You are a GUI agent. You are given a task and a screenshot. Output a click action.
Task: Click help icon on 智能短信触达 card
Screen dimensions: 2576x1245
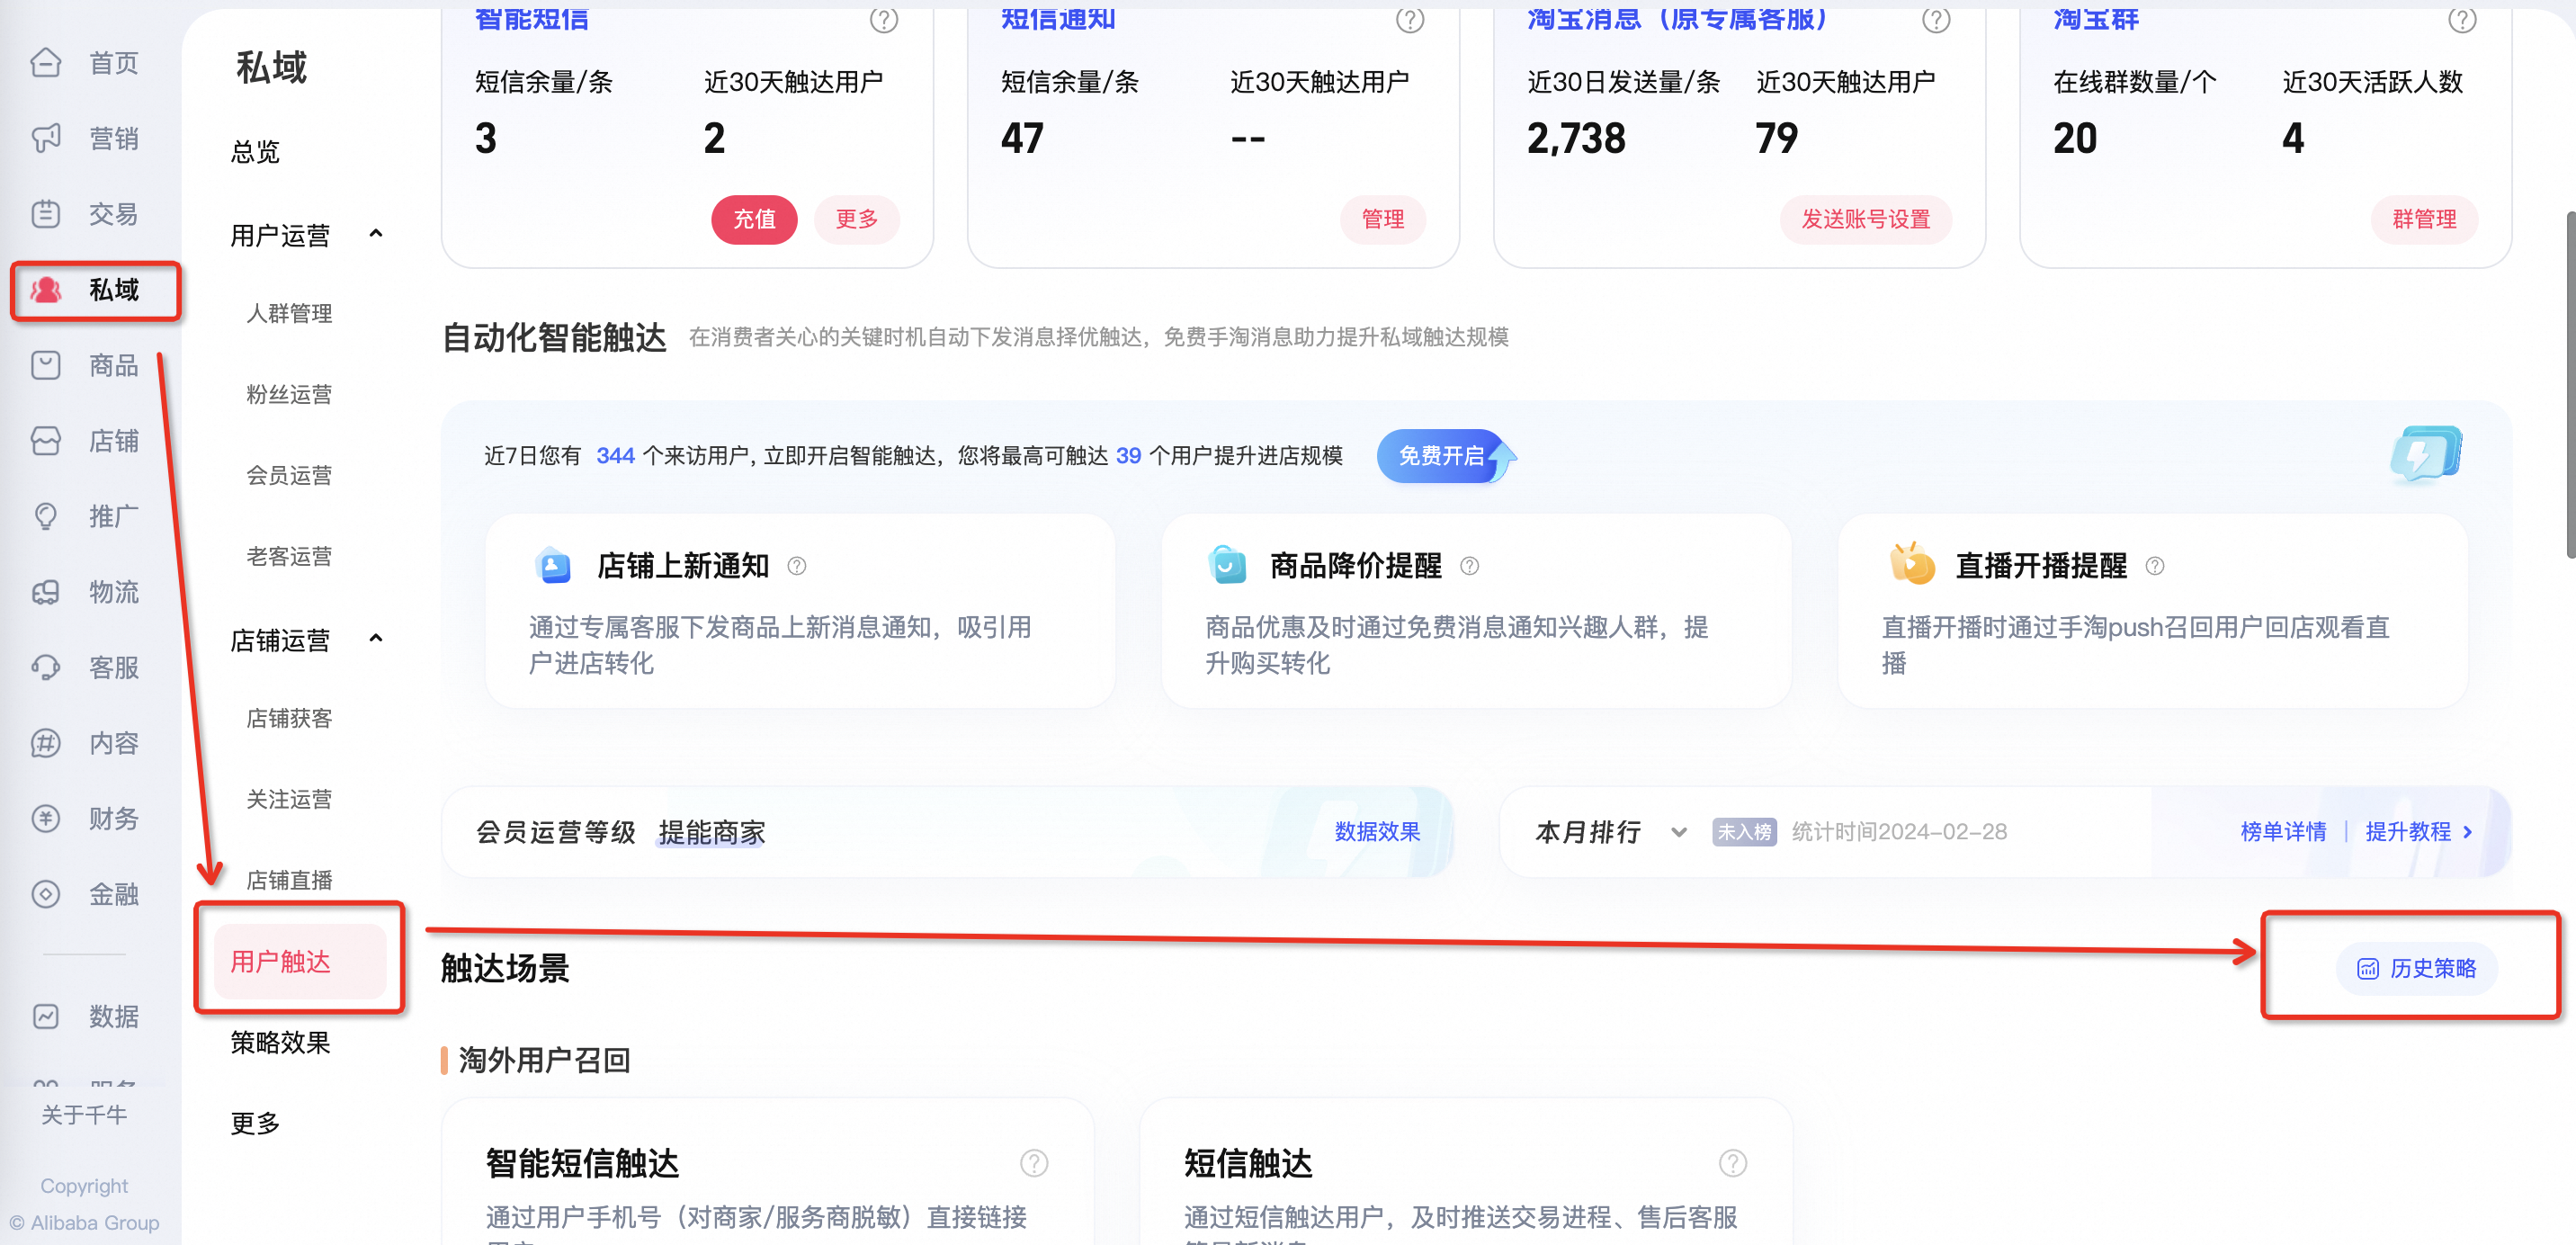pos(1034,1163)
